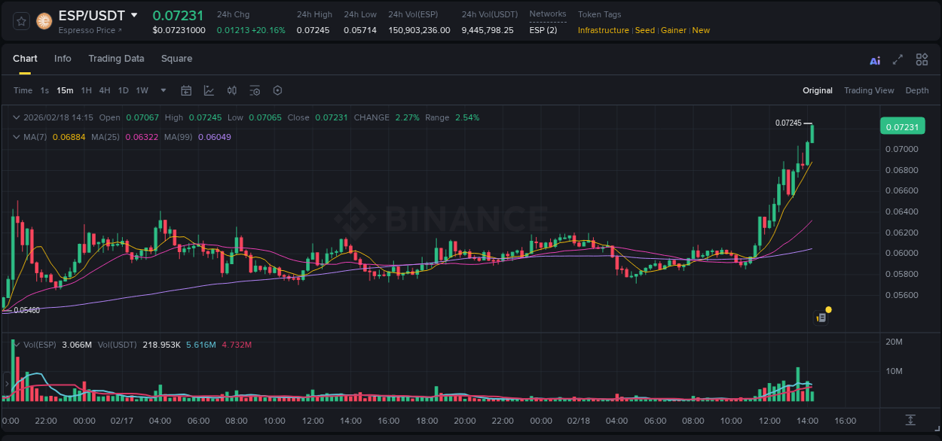The height and width of the screenshot is (441, 942).
Task: Open the extra timeframe dropdown beside 1W
Action: (161, 90)
